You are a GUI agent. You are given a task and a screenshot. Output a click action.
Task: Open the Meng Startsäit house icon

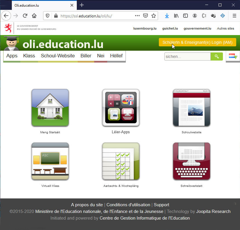click(x=50, y=108)
